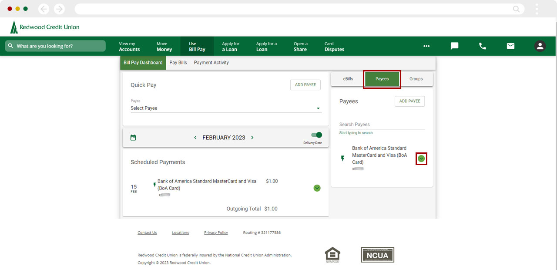Switch to the Pay Bills tab
557x270 pixels.
click(x=178, y=63)
